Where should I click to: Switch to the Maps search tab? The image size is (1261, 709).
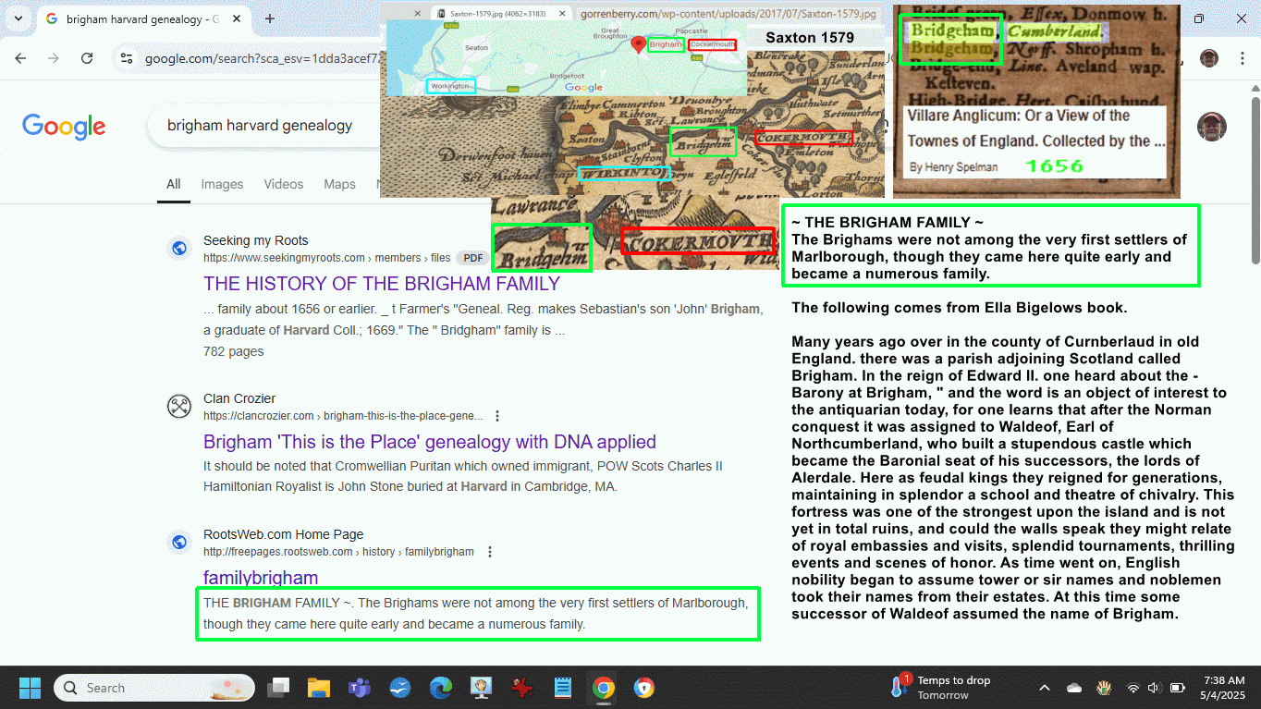click(339, 184)
